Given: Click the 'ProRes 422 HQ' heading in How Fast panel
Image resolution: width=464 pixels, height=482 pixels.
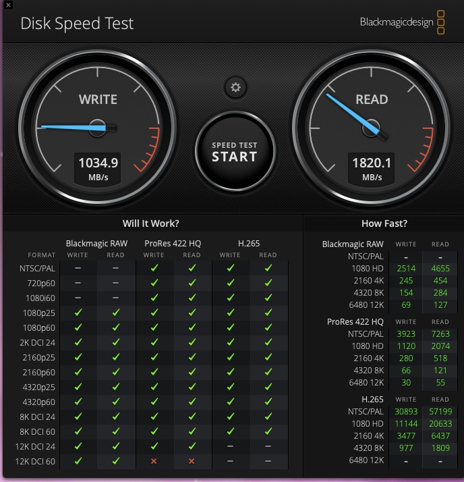Looking at the screenshot, I should point(355,322).
